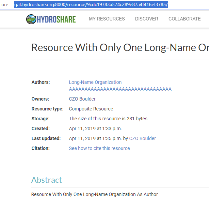The width and height of the screenshot is (209, 211).
Task: Select the resource title heading text
Action: pyautogui.click(x=120, y=47)
